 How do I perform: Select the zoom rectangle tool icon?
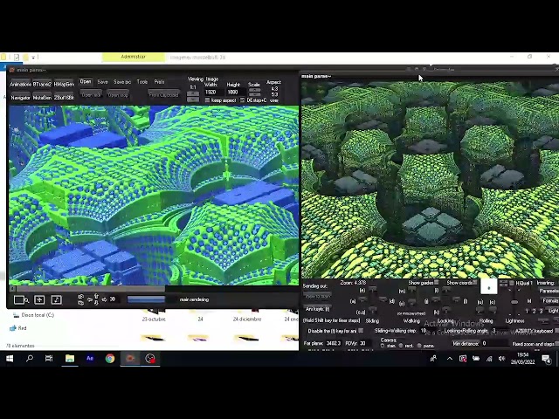[x=21, y=300]
